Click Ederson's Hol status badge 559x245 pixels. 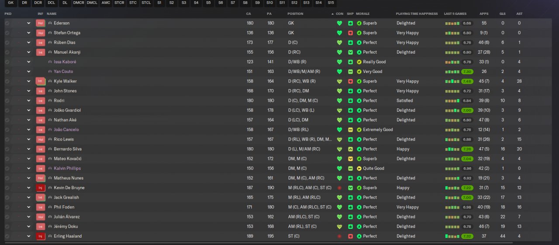[x=41, y=23]
